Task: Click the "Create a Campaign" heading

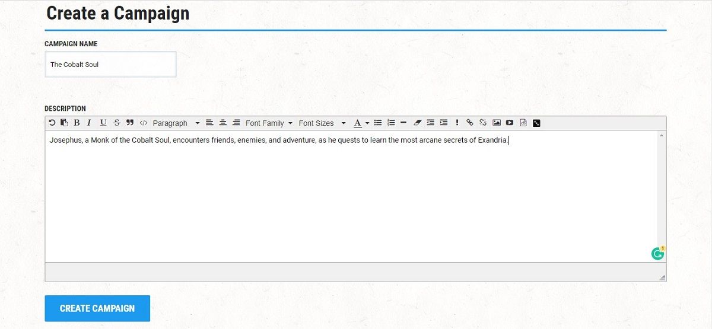Action: pos(117,14)
